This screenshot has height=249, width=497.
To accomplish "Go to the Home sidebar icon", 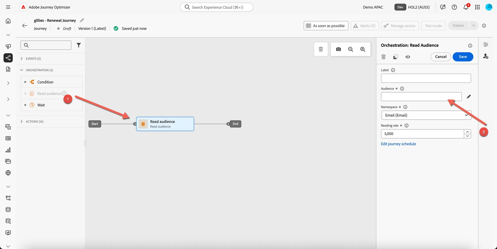I will (8, 21).
